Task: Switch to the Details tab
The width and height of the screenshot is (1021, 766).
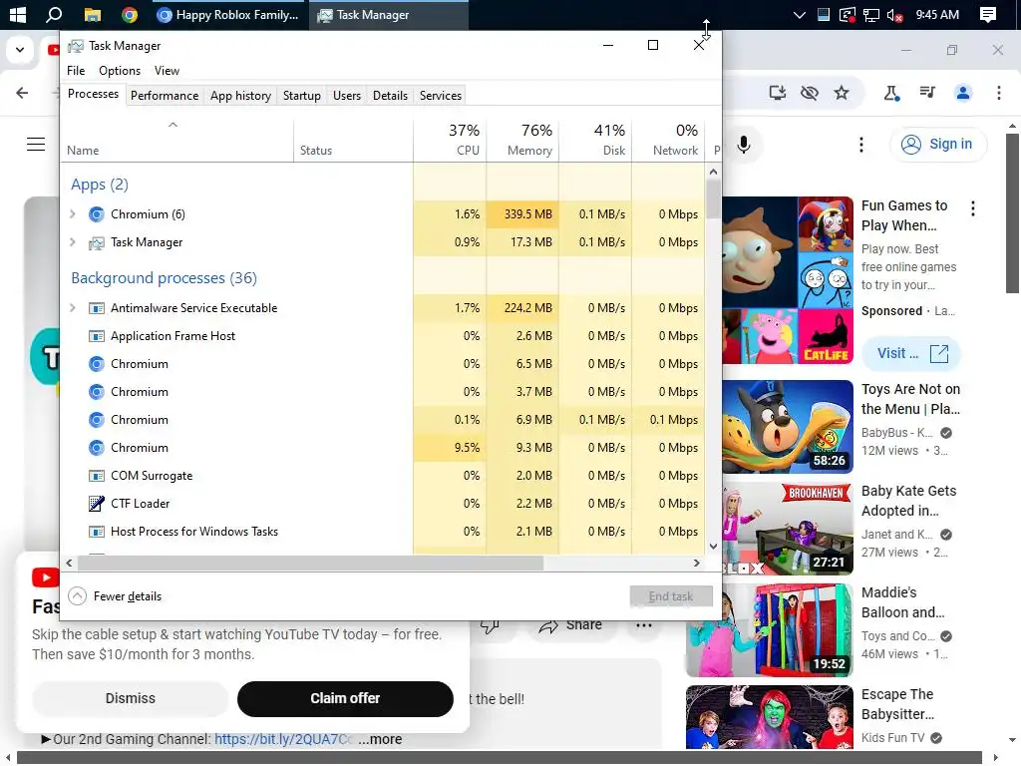Action: [390, 96]
